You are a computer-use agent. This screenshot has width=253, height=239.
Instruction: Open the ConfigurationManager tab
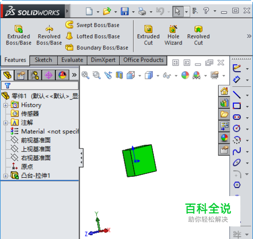coord(35,75)
